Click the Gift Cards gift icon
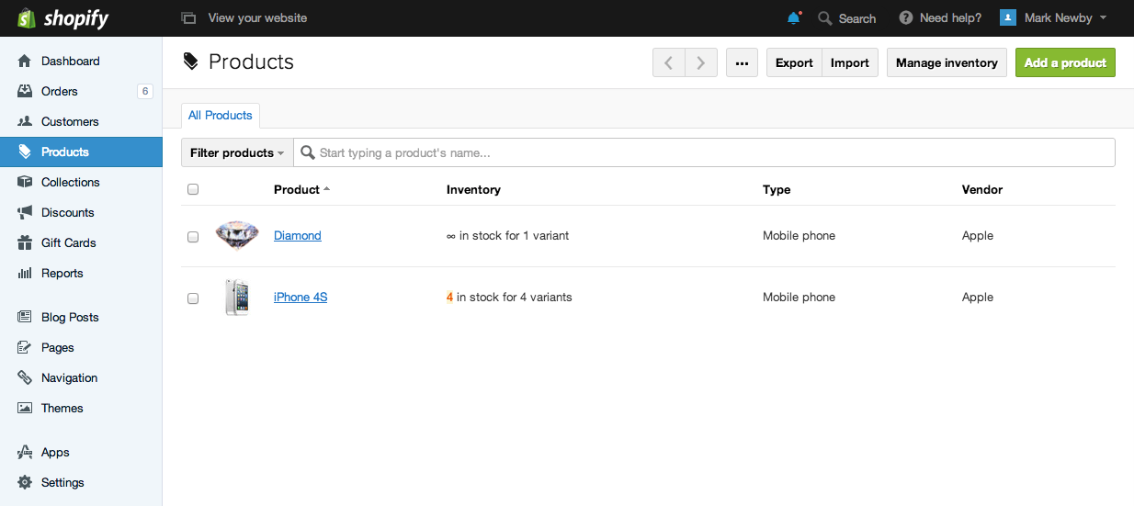This screenshot has height=506, width=1134. (25, 242)
